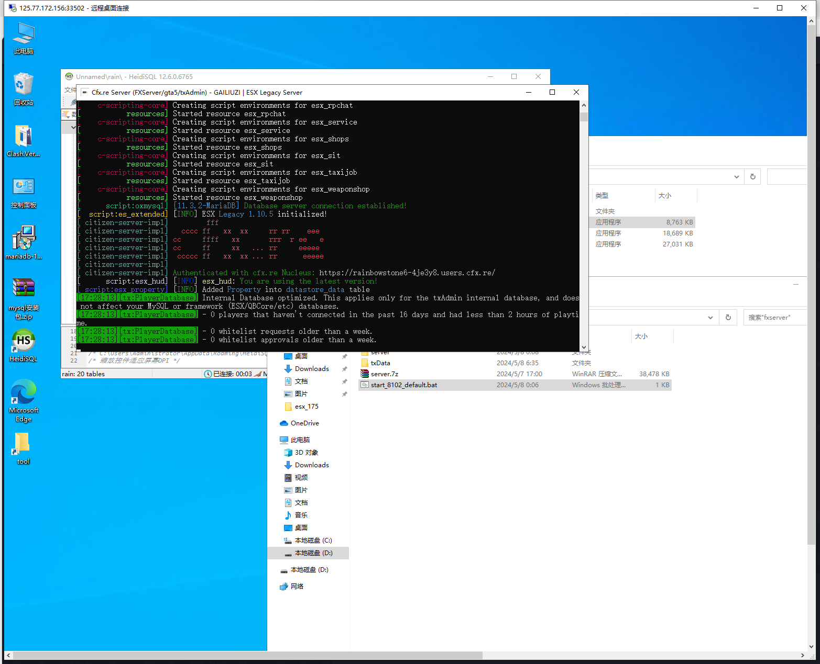Select server.7z file name
Image resolution: width=820 pixels, height=664 pixels.
[385, 374]
